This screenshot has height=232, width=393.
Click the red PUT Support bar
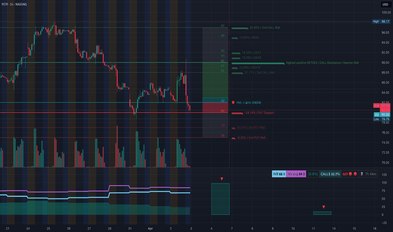point(237,113)
